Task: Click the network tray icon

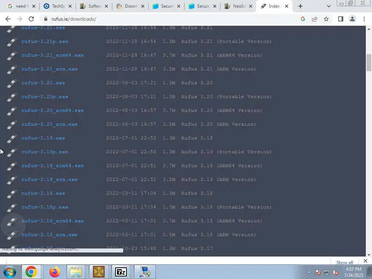Action: click(327, 272)
